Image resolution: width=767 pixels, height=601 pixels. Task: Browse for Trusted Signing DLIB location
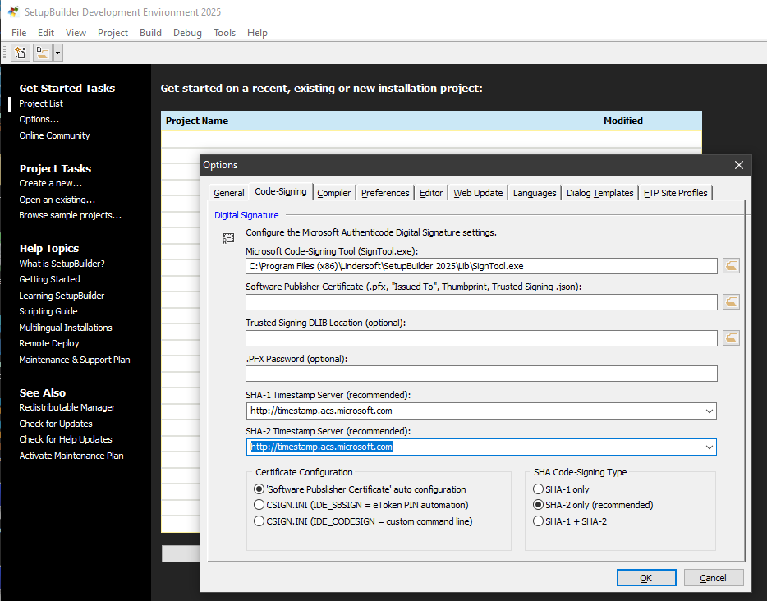(731, 338)
